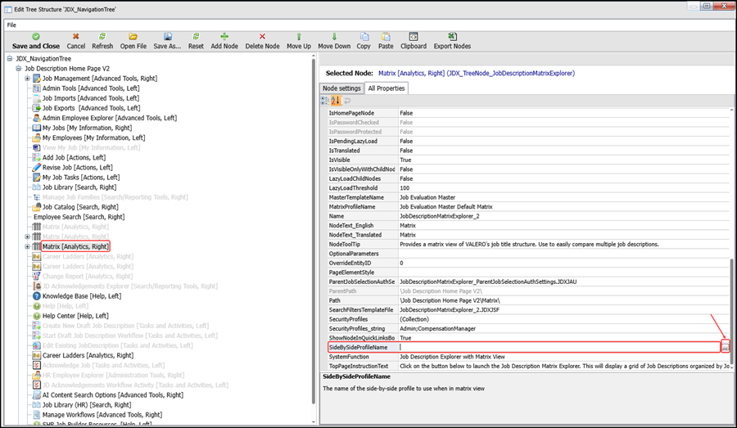Click the Add Node green plus icon
The height and width of the screenshot is (428, 737).
224,37
